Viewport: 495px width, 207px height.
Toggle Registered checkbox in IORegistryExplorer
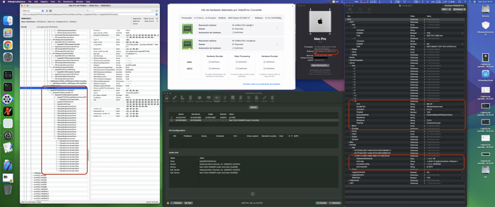tap(131, 19)
